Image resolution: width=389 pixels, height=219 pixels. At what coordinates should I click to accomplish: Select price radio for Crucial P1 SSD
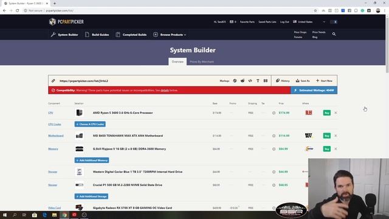click(274, 185)
